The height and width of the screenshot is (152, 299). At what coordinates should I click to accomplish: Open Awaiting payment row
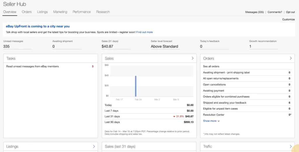[247, 90]
